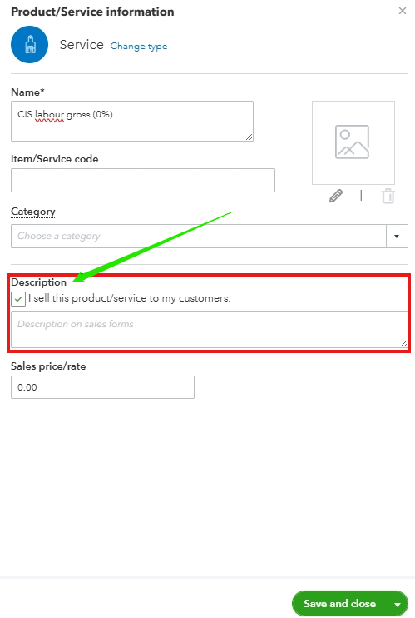The width and height of the screenshot is (415, 618).
Task: Focus the Item/Service code input
Action: click(143, 180)
